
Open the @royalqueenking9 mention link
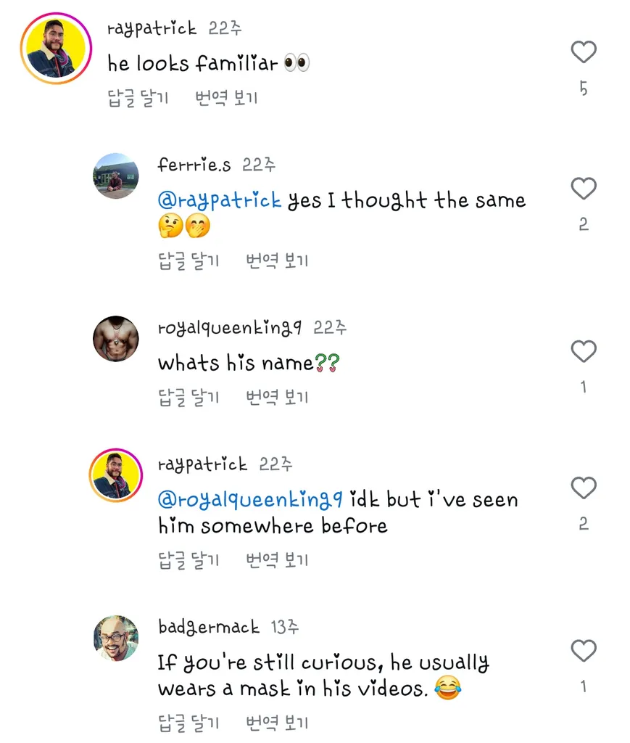click(x=250, y=500)
